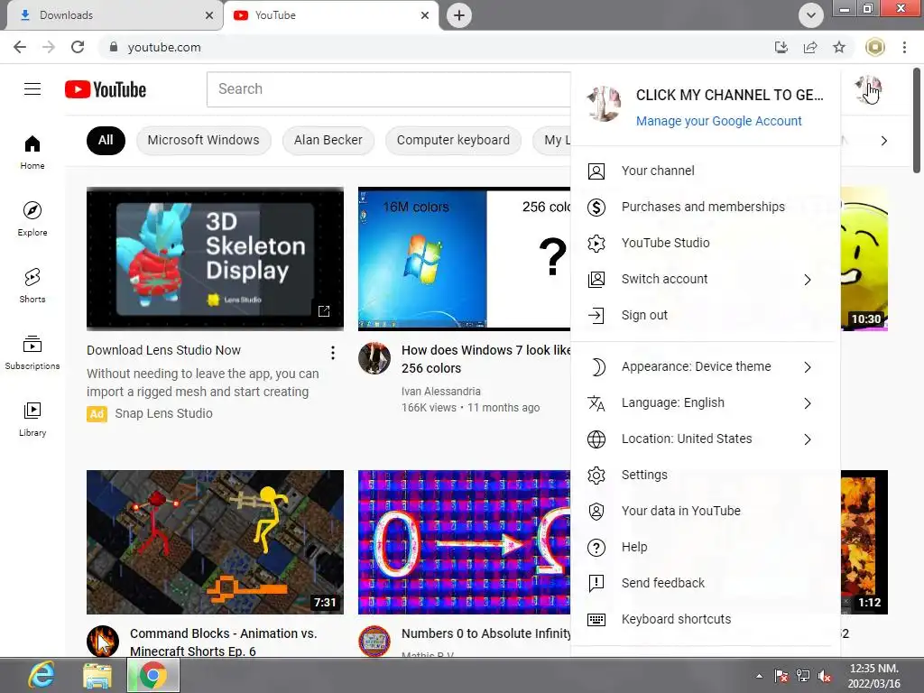The height and width of the screenshot is (693, 924).
Task: Click the share page icon in the address bar
Action: [x=810, y=47]
